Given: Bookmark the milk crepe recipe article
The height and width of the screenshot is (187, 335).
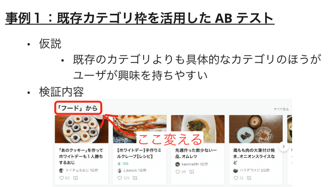Looking at the screenshot, I should pyautogui.click(x=135, y=178).
